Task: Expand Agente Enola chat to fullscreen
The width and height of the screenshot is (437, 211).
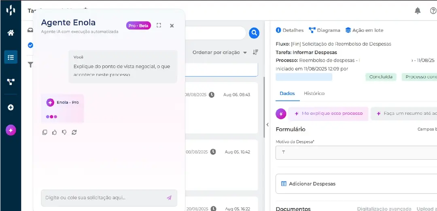Action: pos(159,25)
